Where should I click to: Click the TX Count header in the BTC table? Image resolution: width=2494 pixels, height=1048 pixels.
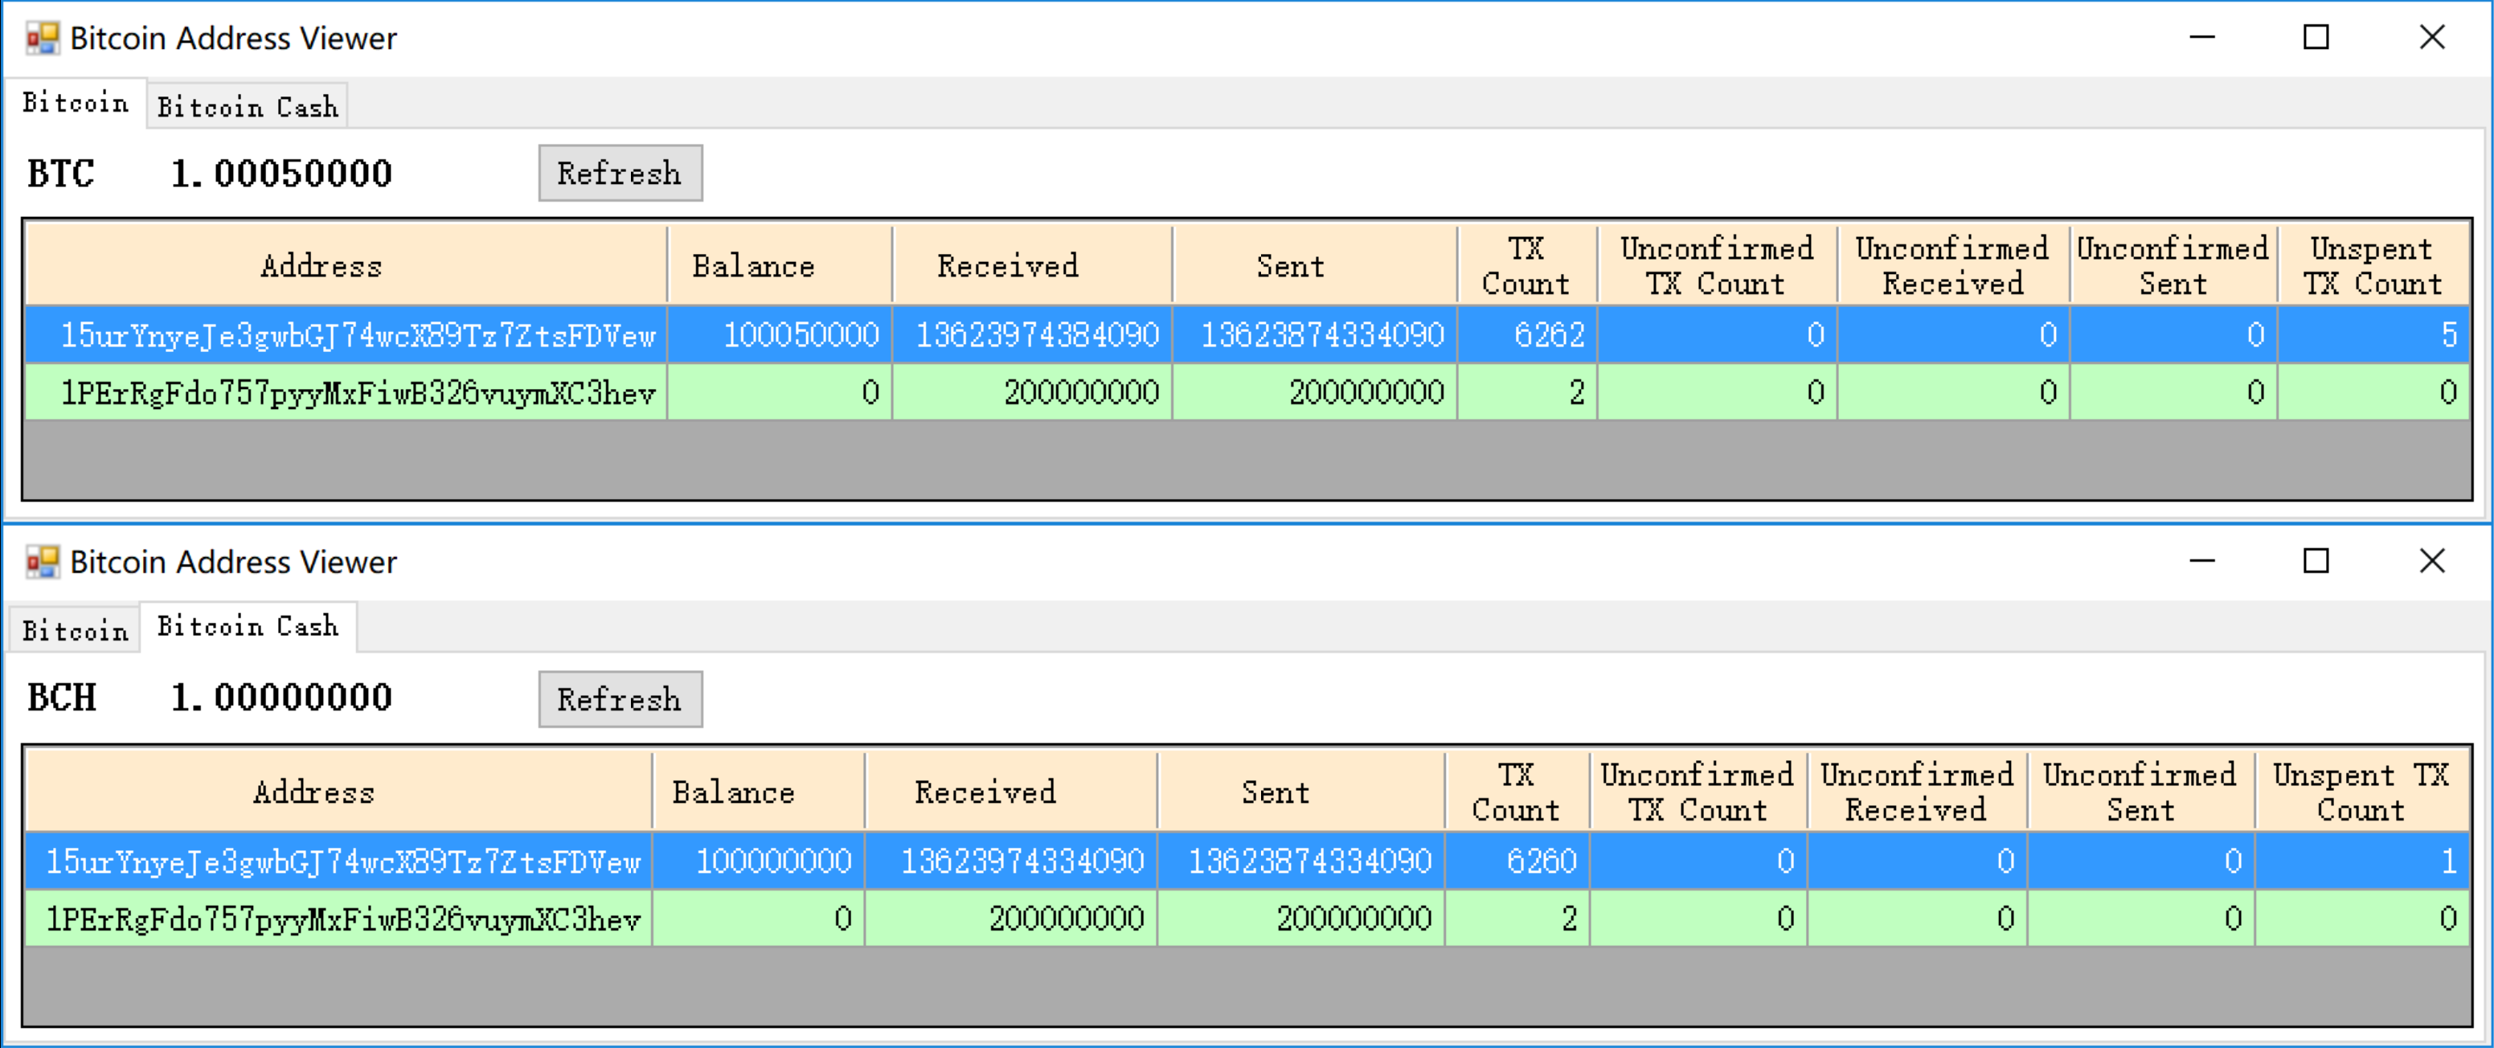pos(1527,265)
